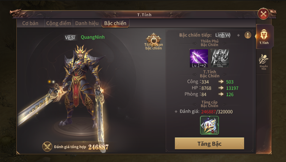The height and width of the screenshot is (162, 286).
Task: Tap the Vệ Sĩ rank badge
Action: point(70,38)
